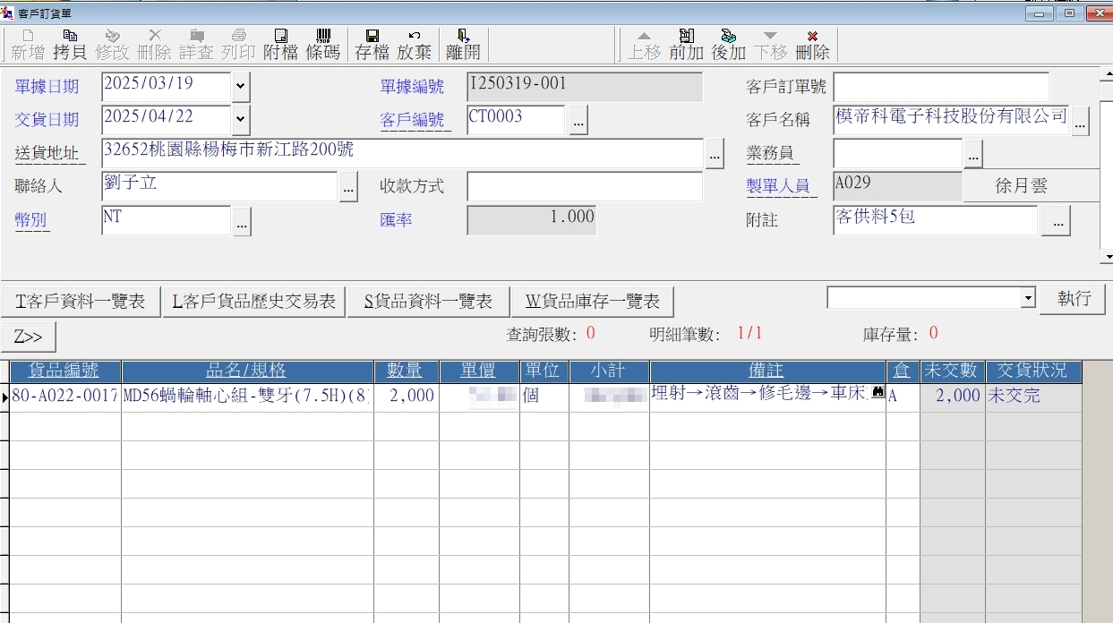1113x623 pixels.
Task: Discard changes using 放棄 icon
Action: pyautogui.click(x=414, y=44)
